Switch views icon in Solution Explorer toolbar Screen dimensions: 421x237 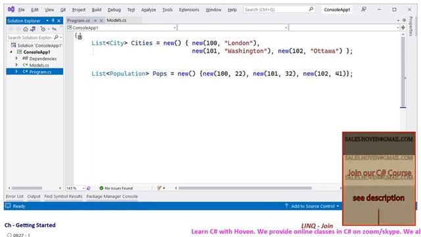(33, 29)
